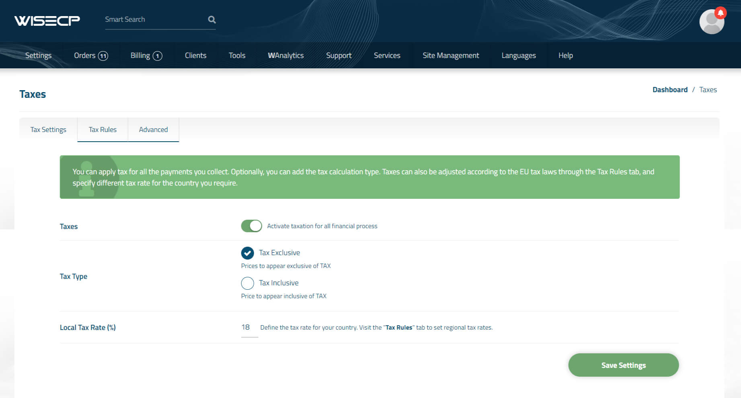
Task: Open the Help menu
Action: click(x=565, y=56)
